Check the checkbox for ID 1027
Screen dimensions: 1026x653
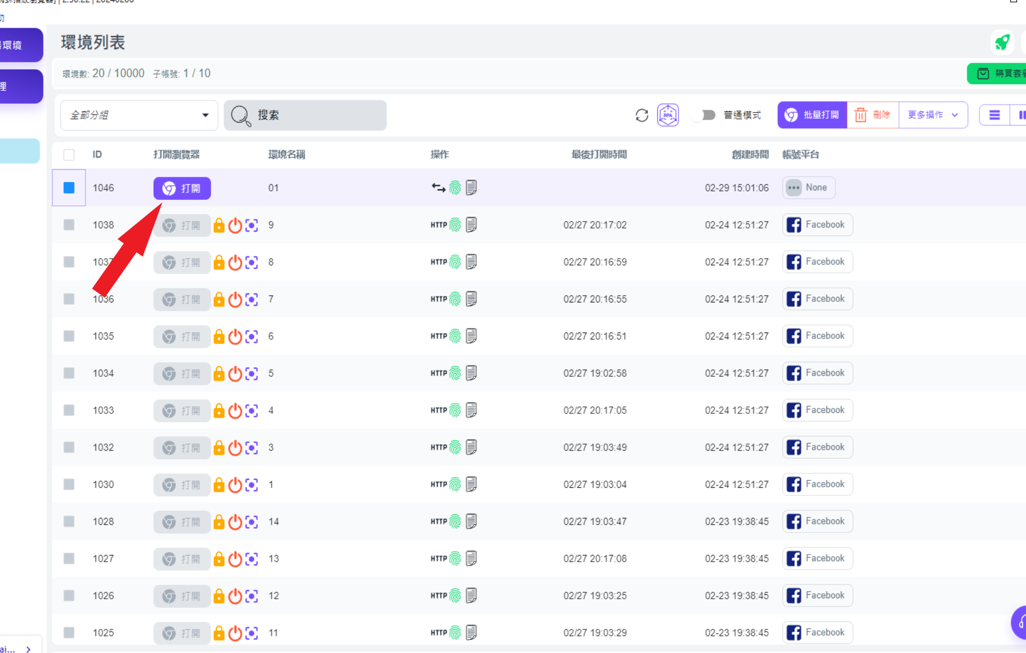coord(69,559)
